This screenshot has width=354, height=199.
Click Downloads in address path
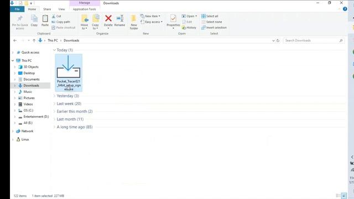[71, 40]
